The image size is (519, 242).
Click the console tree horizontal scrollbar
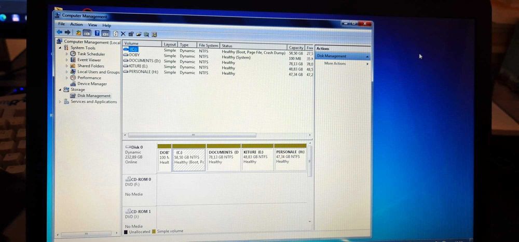coord(86,234)
